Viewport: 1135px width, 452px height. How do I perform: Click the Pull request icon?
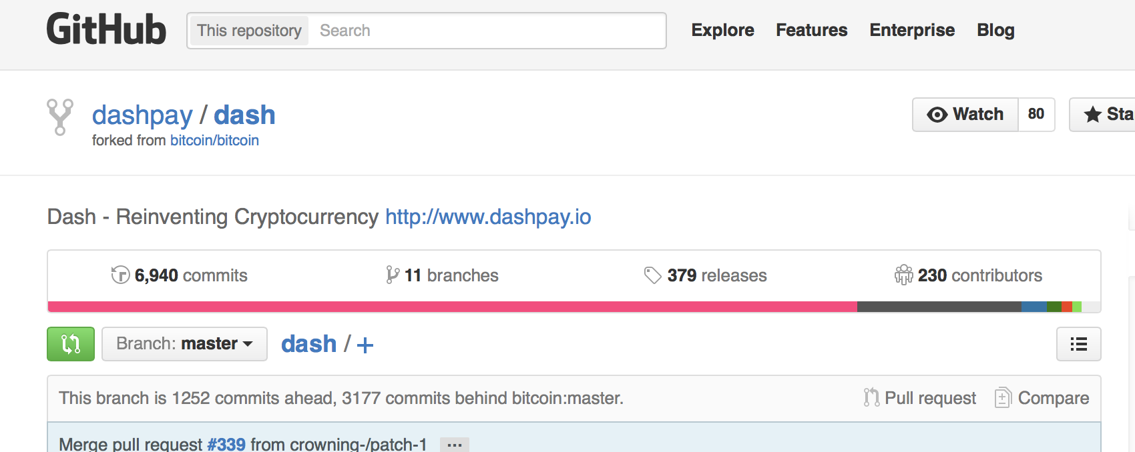tap(871, 398)
